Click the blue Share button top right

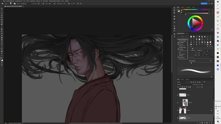204,3
